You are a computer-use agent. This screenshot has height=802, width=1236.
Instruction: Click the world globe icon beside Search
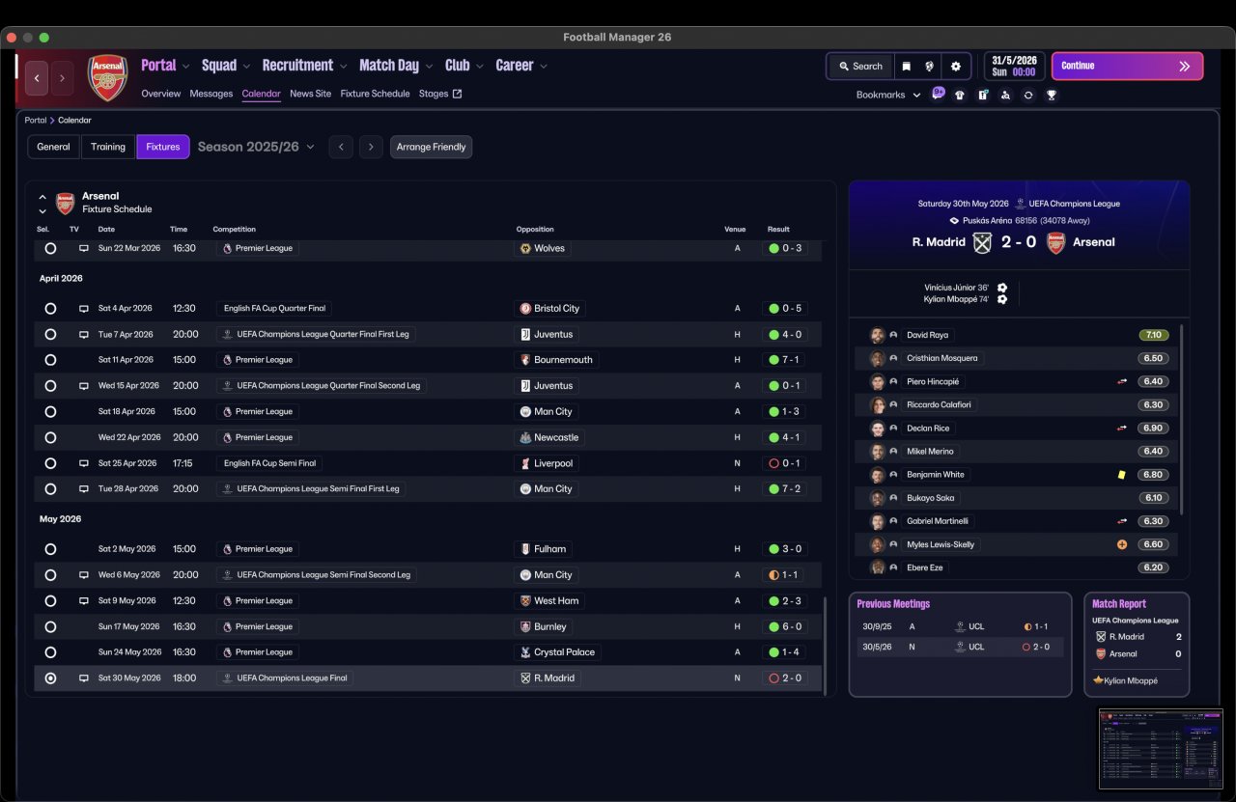(x=929, y=67)
